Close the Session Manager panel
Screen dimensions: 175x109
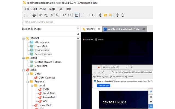point(78,29)
